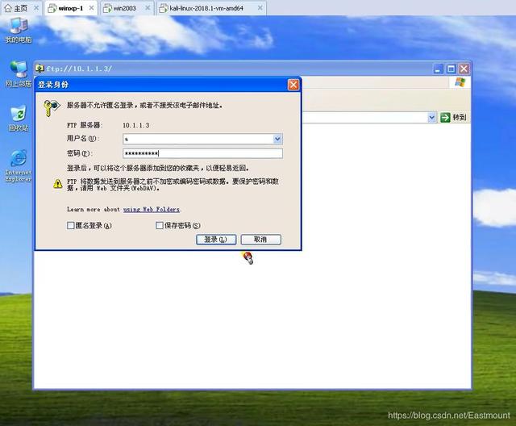The width and height of the screenshot is (516, 426).
Task: Click the FTP server address 10.1.1.3
Action: [x=136, y=125]
